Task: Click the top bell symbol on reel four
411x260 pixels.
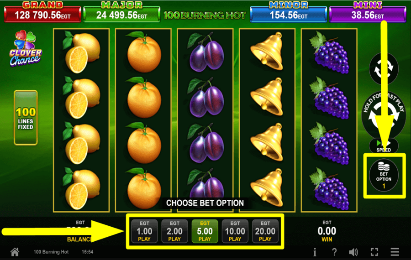Action: pos(267,51)
